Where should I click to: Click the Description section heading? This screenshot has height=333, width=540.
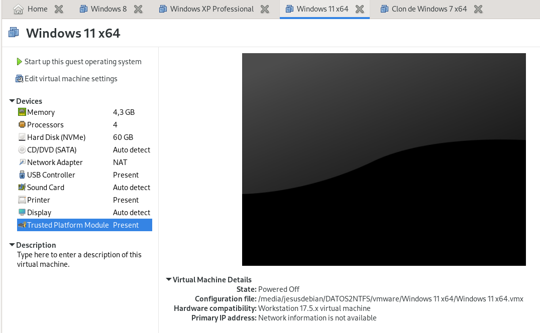click(x=36, y=245)
